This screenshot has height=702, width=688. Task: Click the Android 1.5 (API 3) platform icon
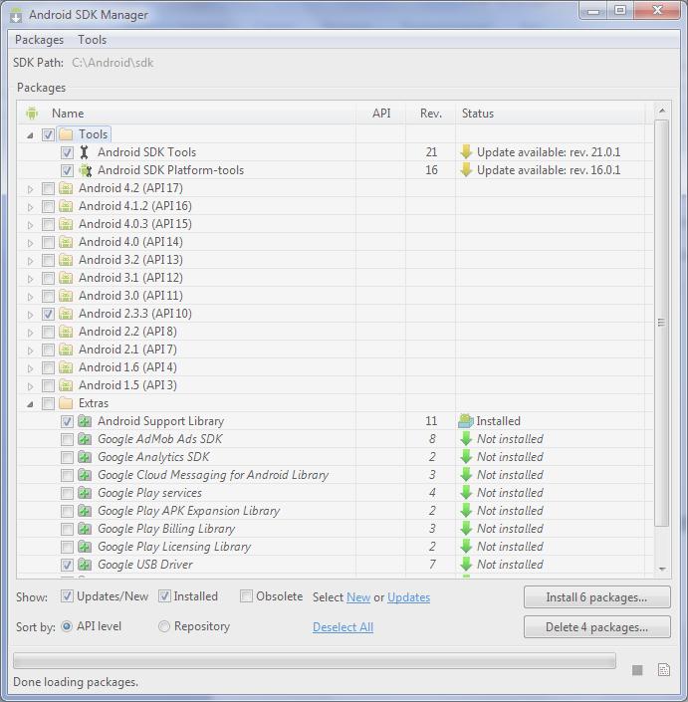click(x=66, y=385)
